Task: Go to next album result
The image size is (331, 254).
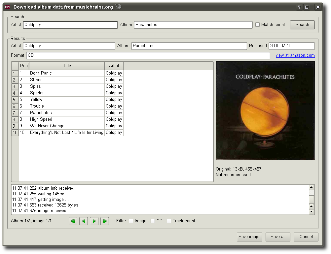Action: pos(94,221)
